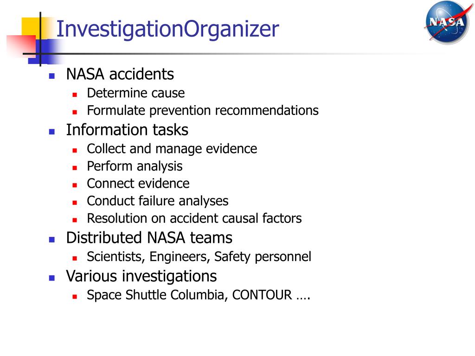Click the blue bullet beside Distributed NASA teams
The width and height of the screenshot is (475, 356).
coord(52,240)
